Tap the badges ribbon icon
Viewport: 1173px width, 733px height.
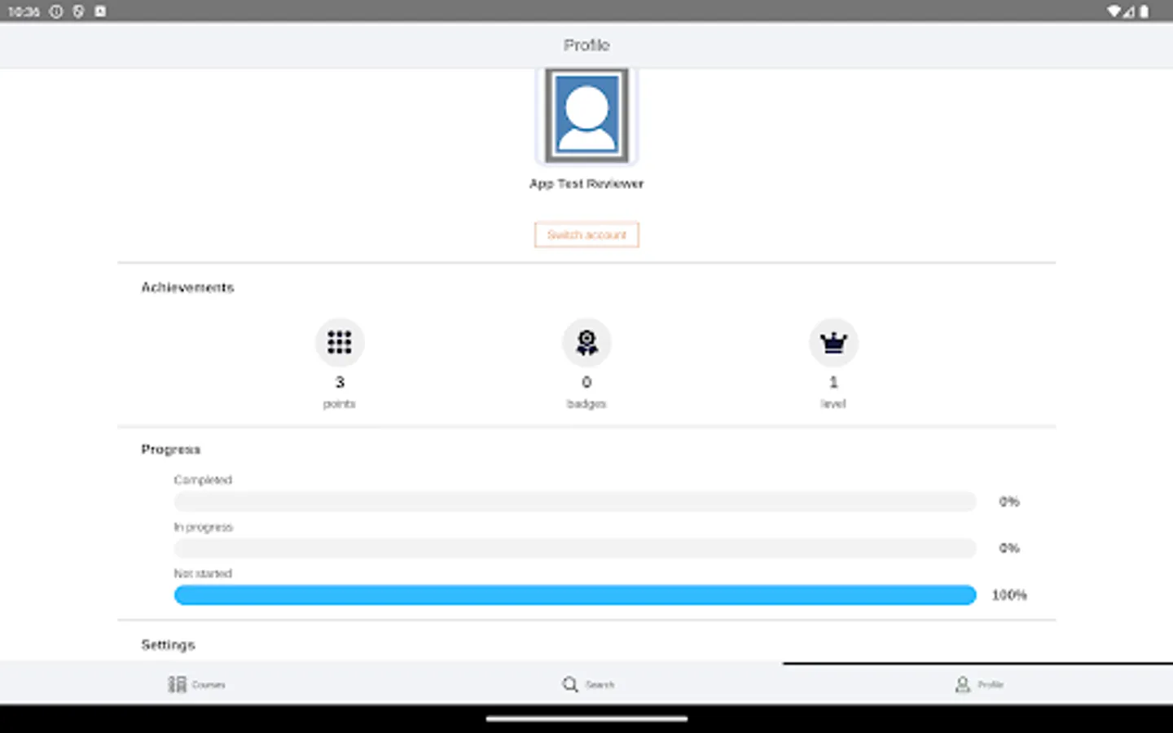tap(586, 342)
